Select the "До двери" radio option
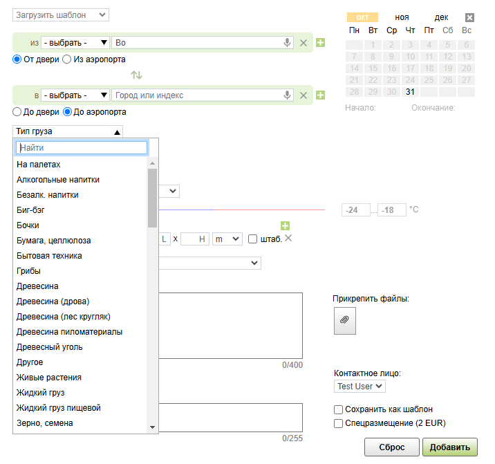The height and width of the screenshot is (464, 495). [17, 111]
